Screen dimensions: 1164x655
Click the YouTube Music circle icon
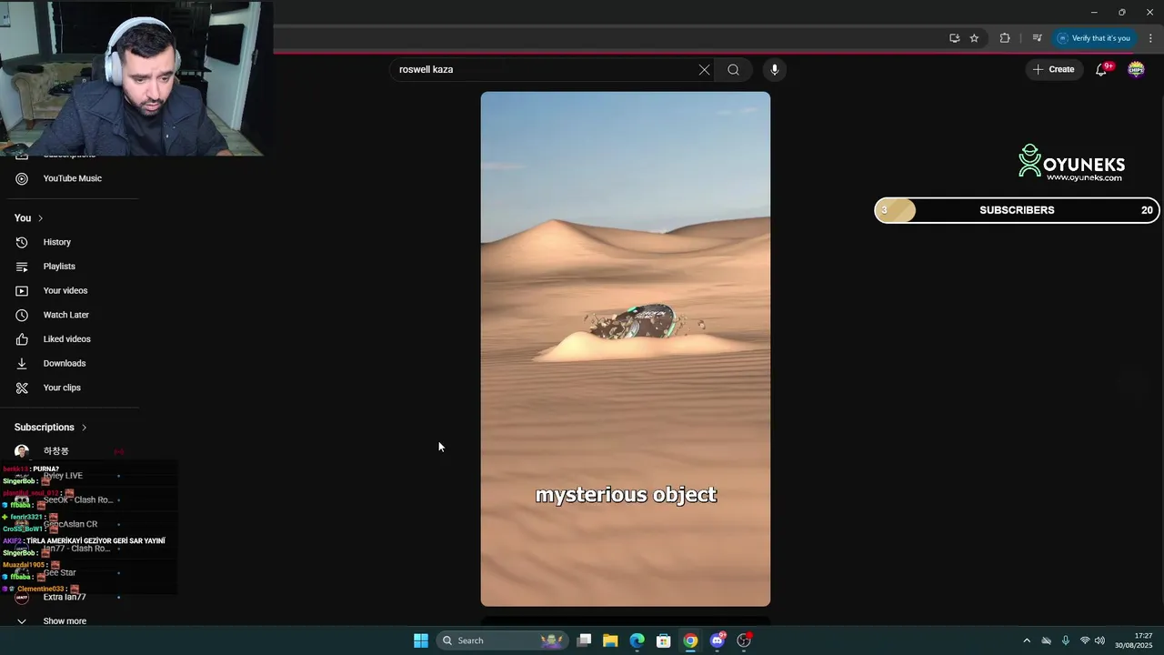(x=22, y=178)
